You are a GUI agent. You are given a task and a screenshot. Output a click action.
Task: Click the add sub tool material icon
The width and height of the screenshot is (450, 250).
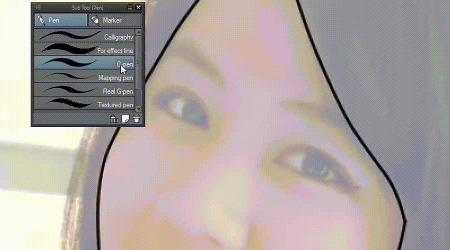(x=114, y=118)
